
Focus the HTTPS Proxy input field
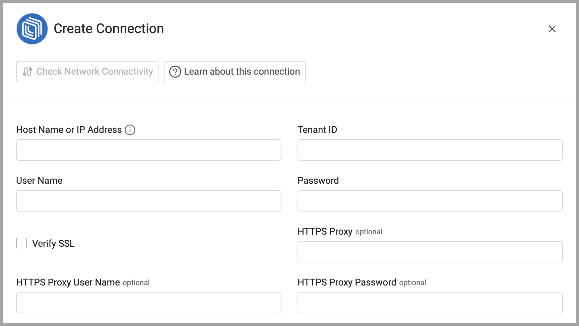(430, 252)
